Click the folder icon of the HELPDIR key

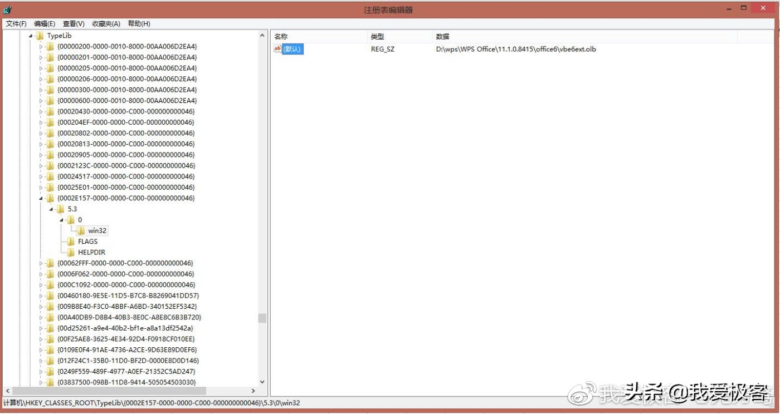71,253
